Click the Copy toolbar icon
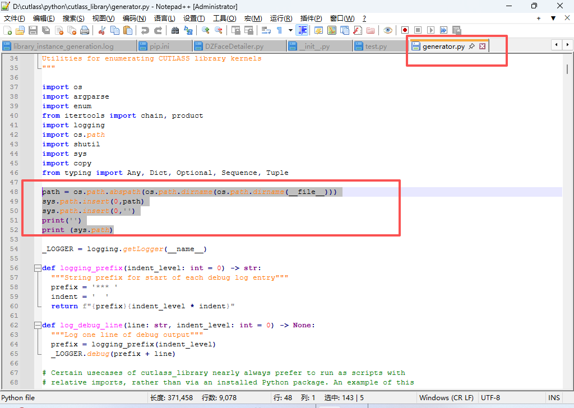Image resolution: width=574 pixels, height=408 pixels. click(x=115, y=30)
